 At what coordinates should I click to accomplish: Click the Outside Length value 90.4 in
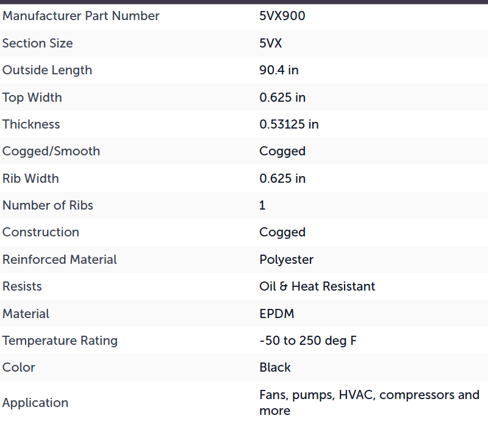[279, 70]
